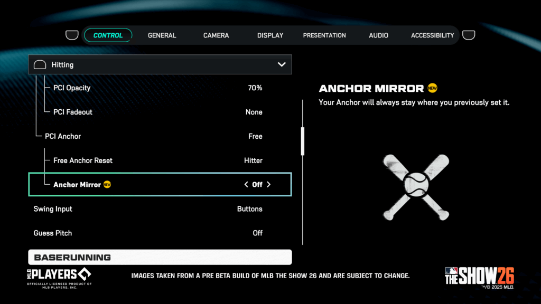This screenshot has height=304, width=541.
Task: Click the helmet icon next to Hitting
Action: [40, 65]
